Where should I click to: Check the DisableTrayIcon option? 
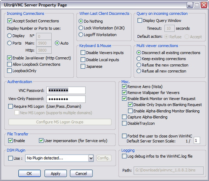tap(124, 123)
